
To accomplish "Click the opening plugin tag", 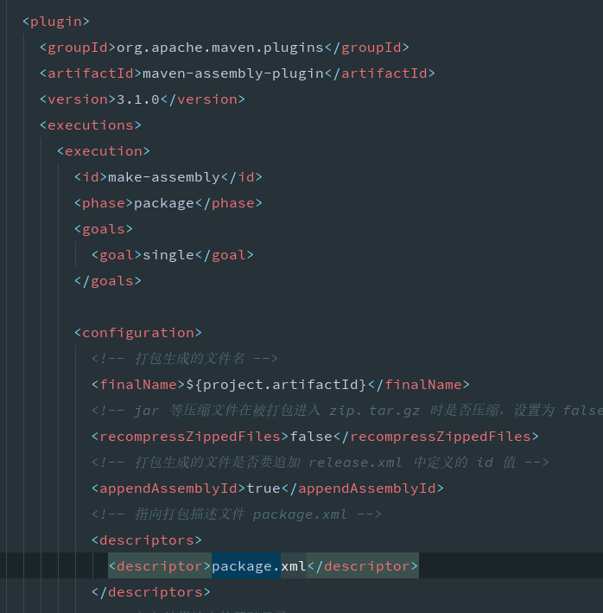I will coord(56,22).
